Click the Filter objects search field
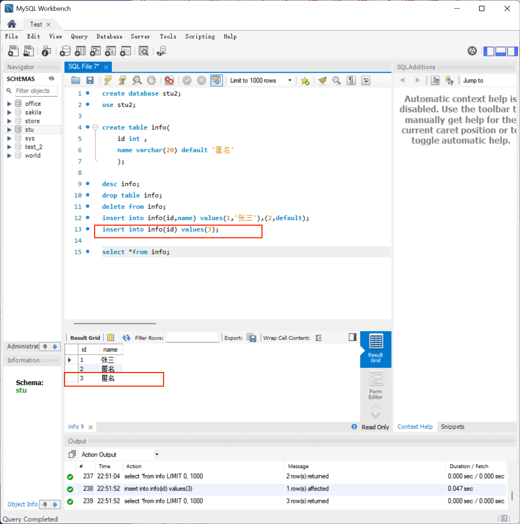520x524 pixels. (x=36, y=91)
